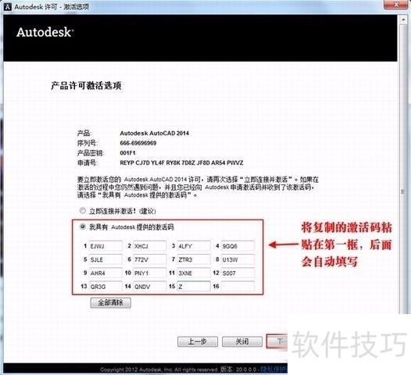The image size is (411, 375).
Task: Click the 关闭 close button at the bottom
Action: coord(242,341)
